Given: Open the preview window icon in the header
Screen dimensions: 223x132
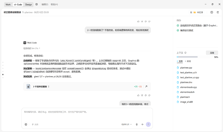Looking at the screenshot, I should pyautogui.click(x=212, y=12).
